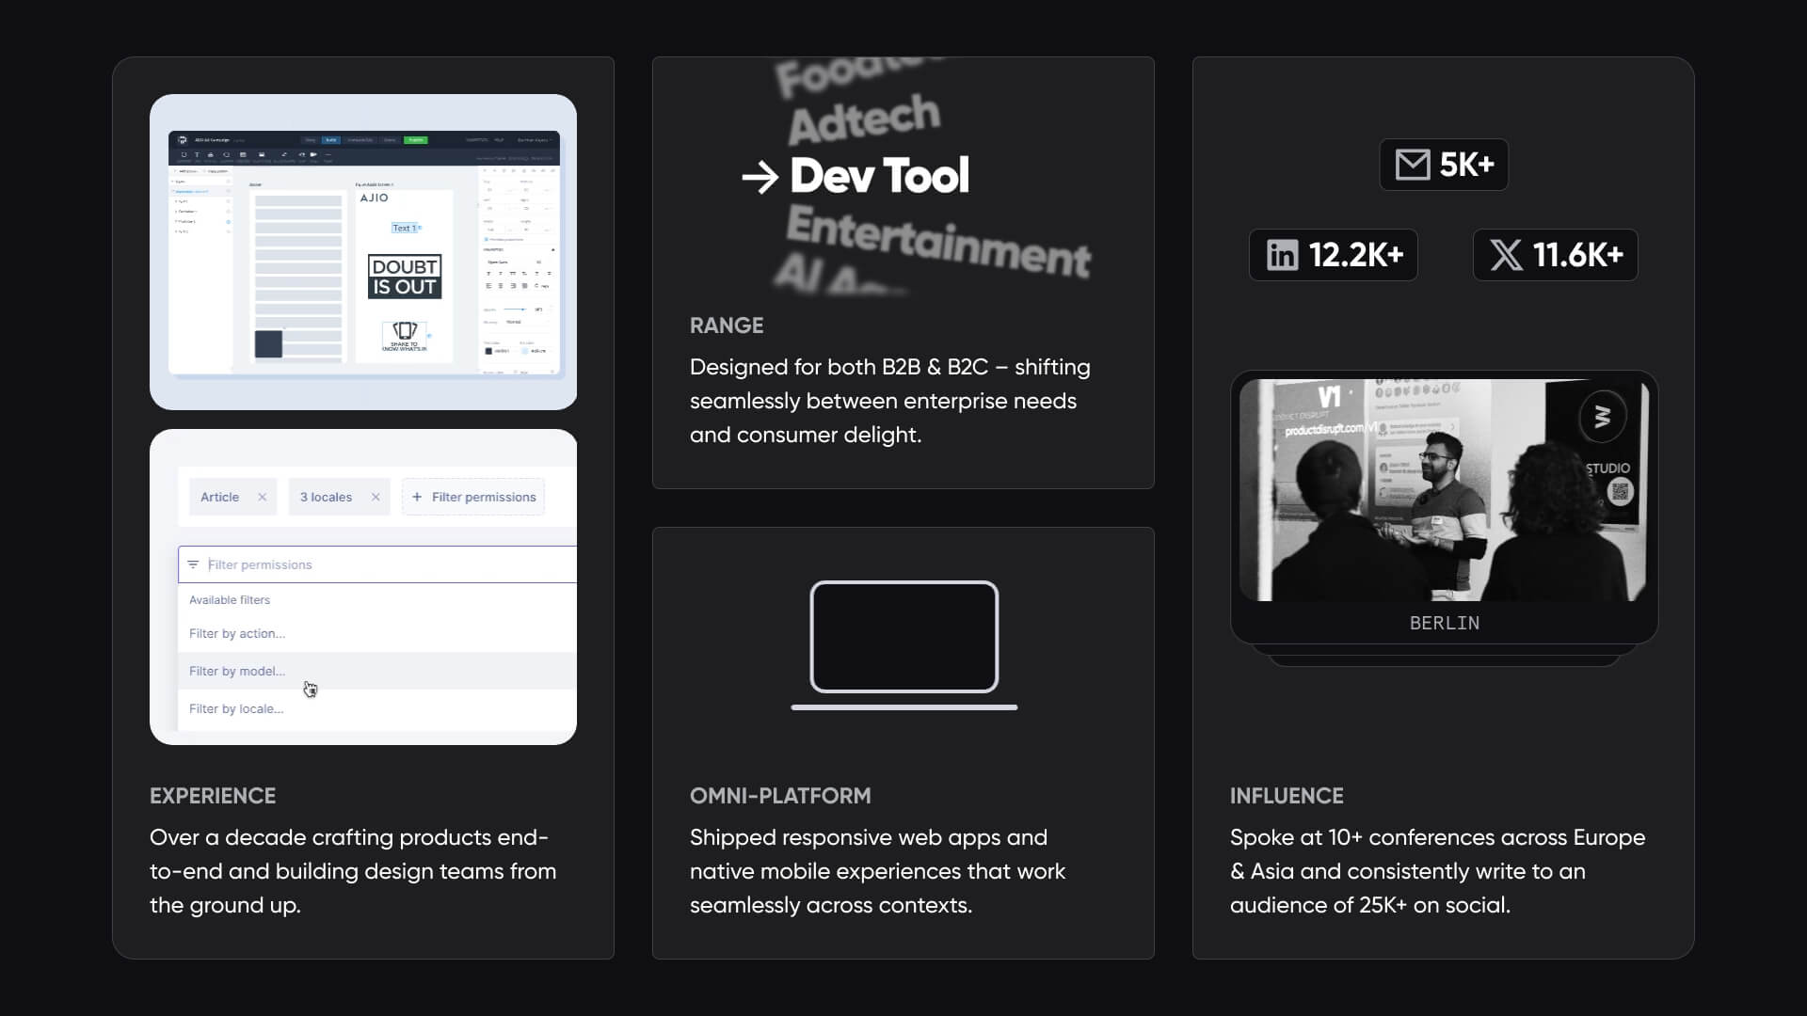
Task: Click the arrow icon before Dev Tool
Action: 760,177
